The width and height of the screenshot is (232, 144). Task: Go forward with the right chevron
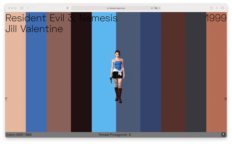coord(34,8)
